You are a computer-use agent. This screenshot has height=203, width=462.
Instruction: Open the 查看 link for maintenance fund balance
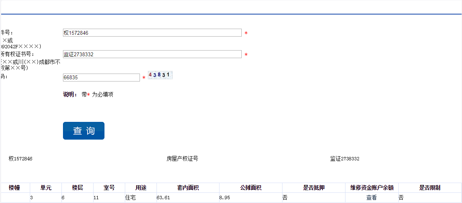click(x=371, y=197)
